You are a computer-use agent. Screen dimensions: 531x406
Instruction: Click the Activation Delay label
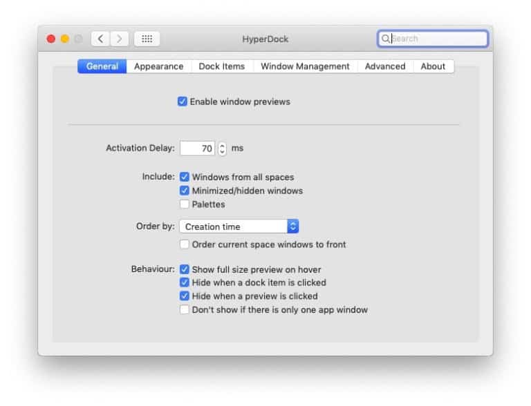(x=140, y=148)
